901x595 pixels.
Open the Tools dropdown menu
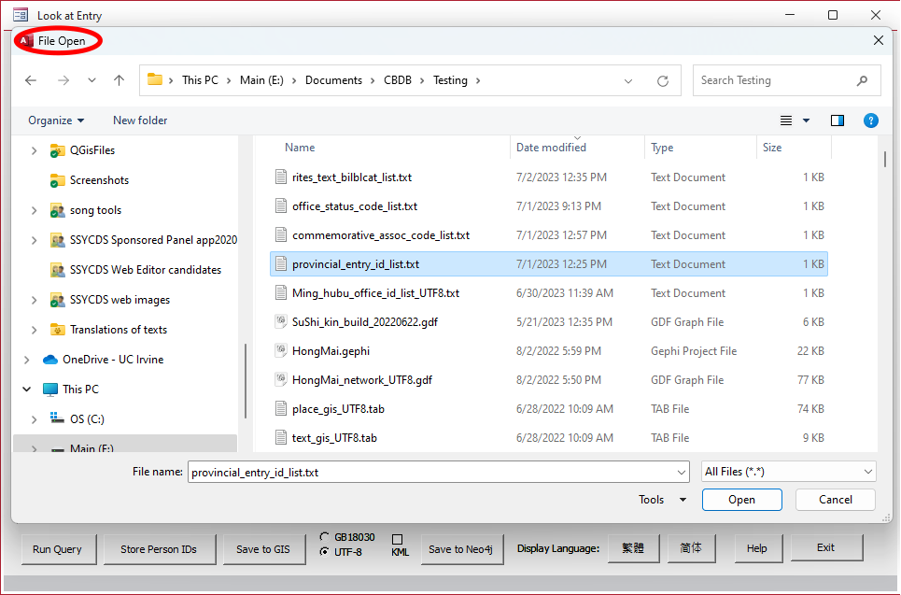coord(662,500)
